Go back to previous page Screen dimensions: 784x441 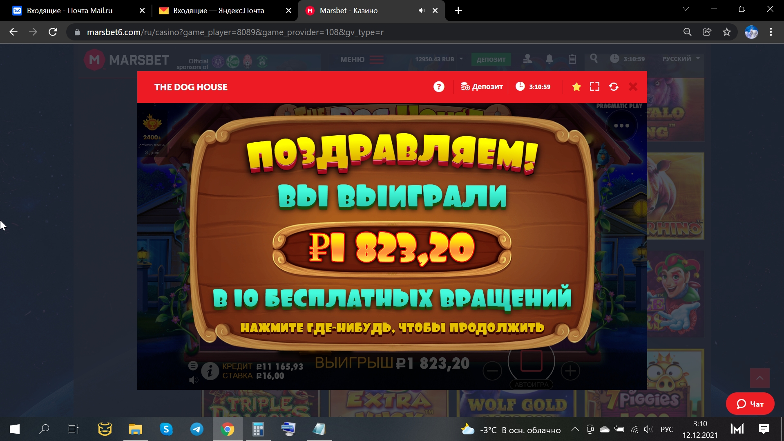(x=13, y=32)
